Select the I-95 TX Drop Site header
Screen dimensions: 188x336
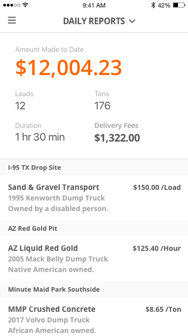tap(94, 167)
